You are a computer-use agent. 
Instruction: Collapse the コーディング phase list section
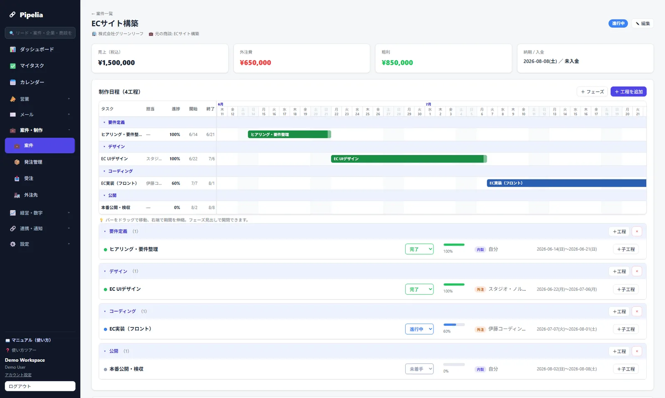tap(105, 311)
